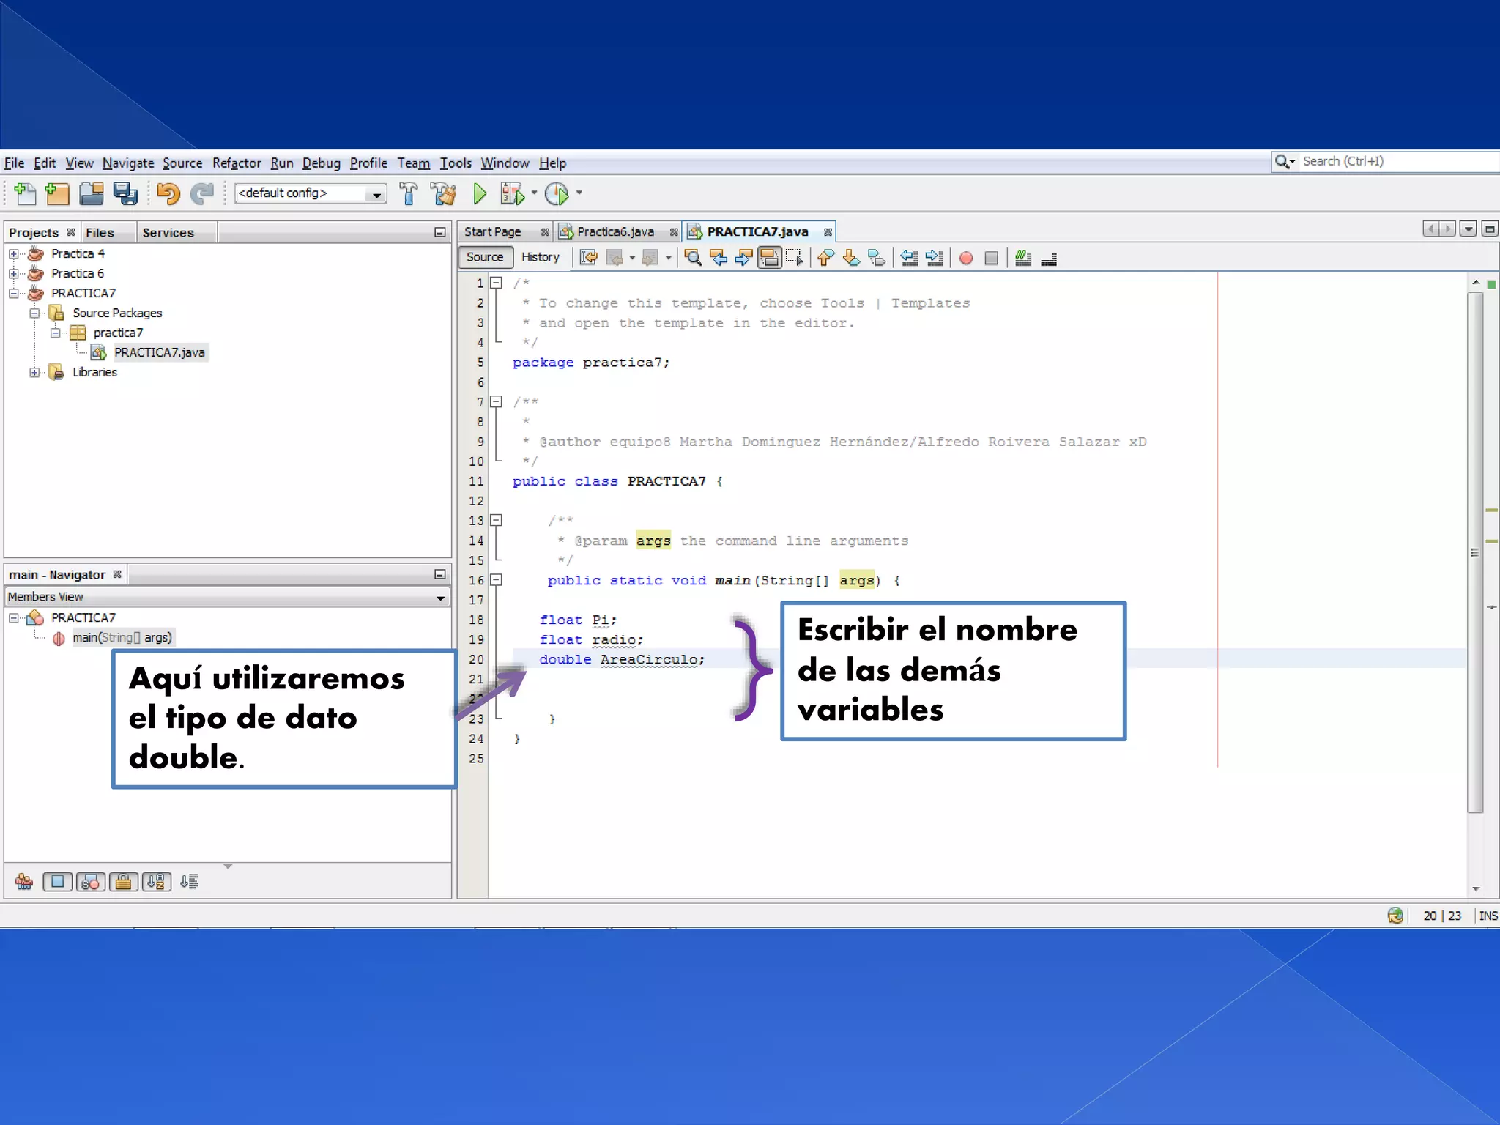This screenshot has width=1500, height=1125.
Task: Click the Undo arrow icon
Action: (x=168, y=193)
